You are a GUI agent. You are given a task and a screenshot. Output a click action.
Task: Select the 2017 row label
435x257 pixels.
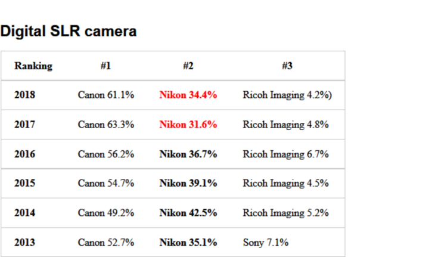click(x=24, y=125)
